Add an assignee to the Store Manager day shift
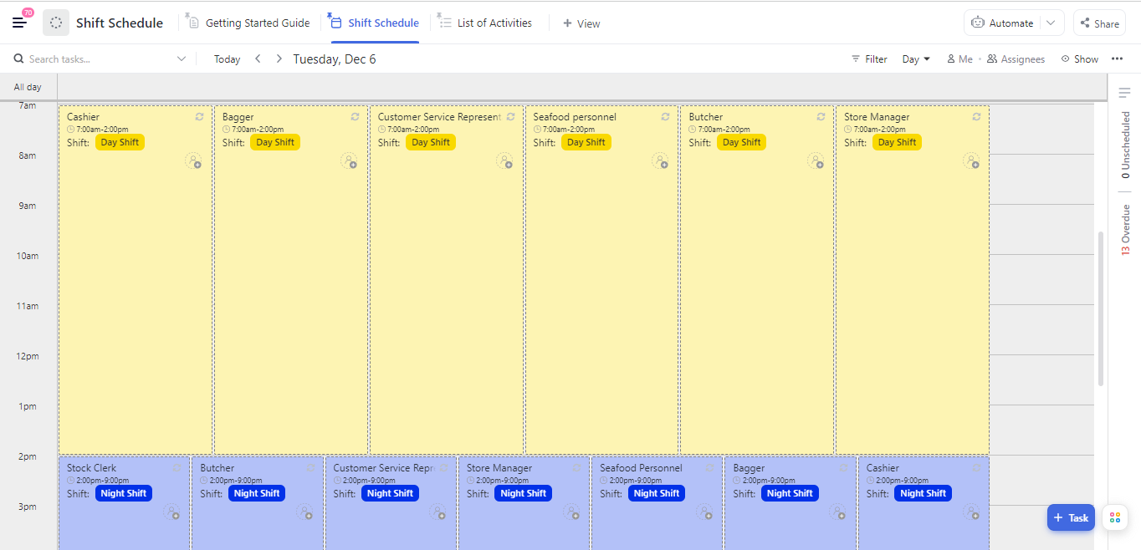The image size is (1141, 550). pyautogui.click(x=971, y=160)
